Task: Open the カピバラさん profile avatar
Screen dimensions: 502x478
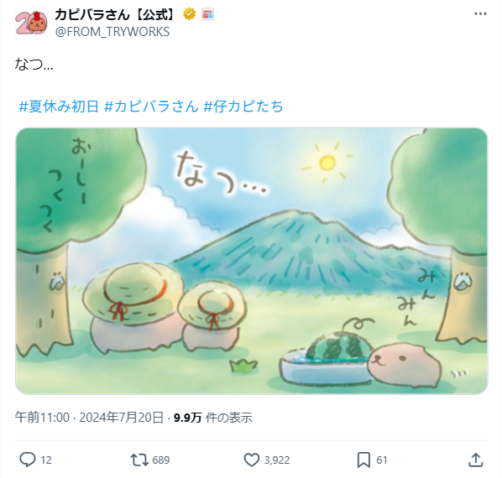Action: coord(31,23)
